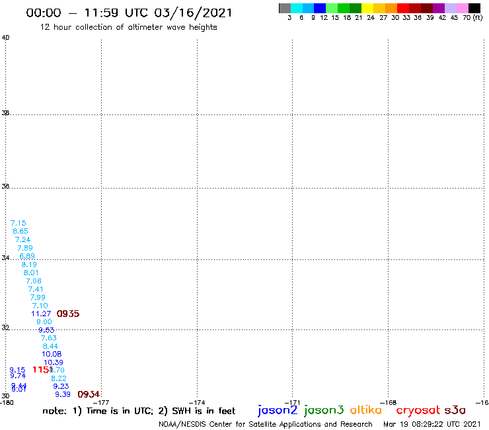Click the altika satellite legend label

click(x=366, y=410)
